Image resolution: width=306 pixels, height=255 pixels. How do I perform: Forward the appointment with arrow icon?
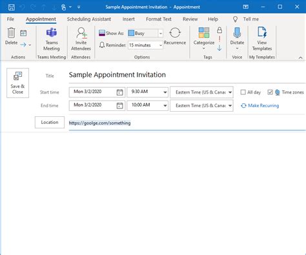pyautogui.click(x=23, y=45)
